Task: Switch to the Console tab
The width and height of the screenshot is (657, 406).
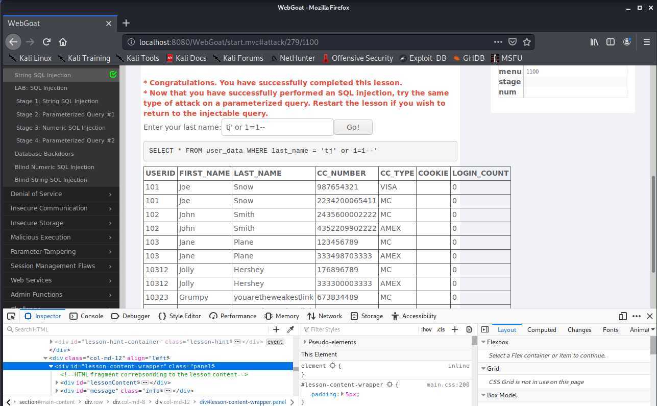Action: coord(86,316)
